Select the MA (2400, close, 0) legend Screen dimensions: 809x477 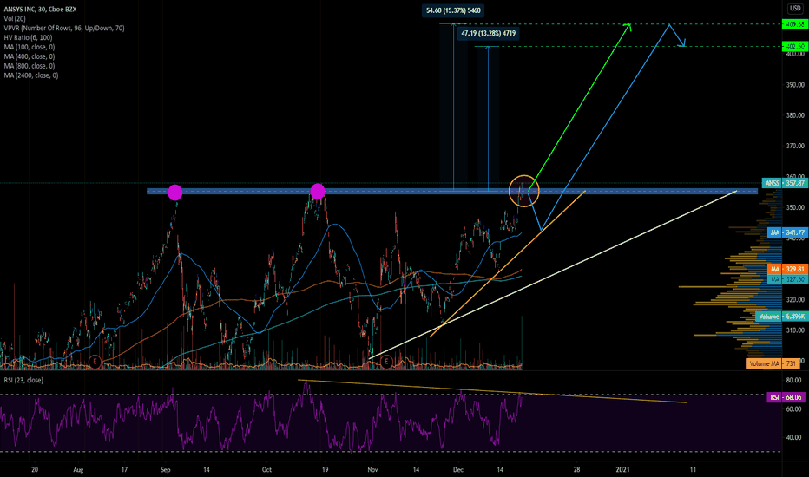[x=31, y=75]
